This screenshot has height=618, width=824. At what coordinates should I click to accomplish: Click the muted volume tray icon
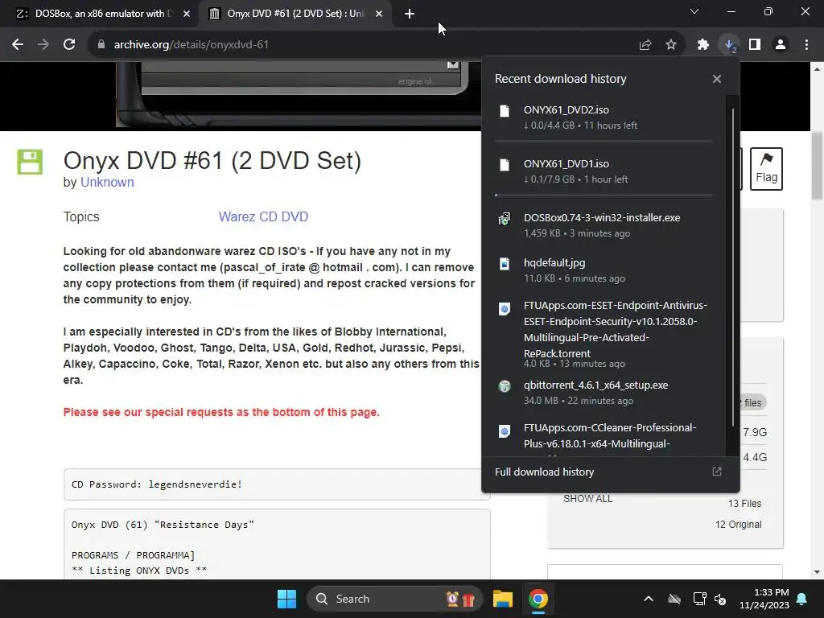point(720,599)
